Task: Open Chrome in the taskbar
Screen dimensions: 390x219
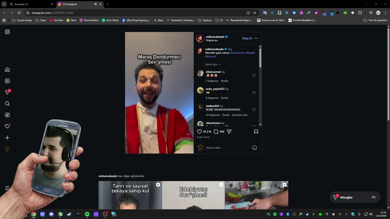Action: click(34, 214)
